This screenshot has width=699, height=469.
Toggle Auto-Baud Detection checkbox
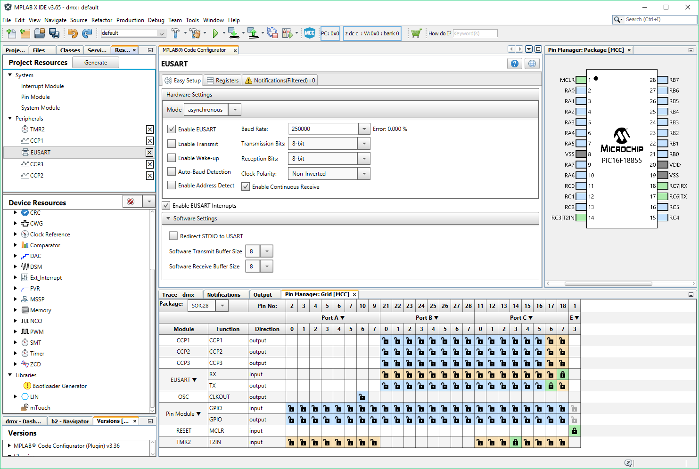pyautogui.click(x=172, y=172)
